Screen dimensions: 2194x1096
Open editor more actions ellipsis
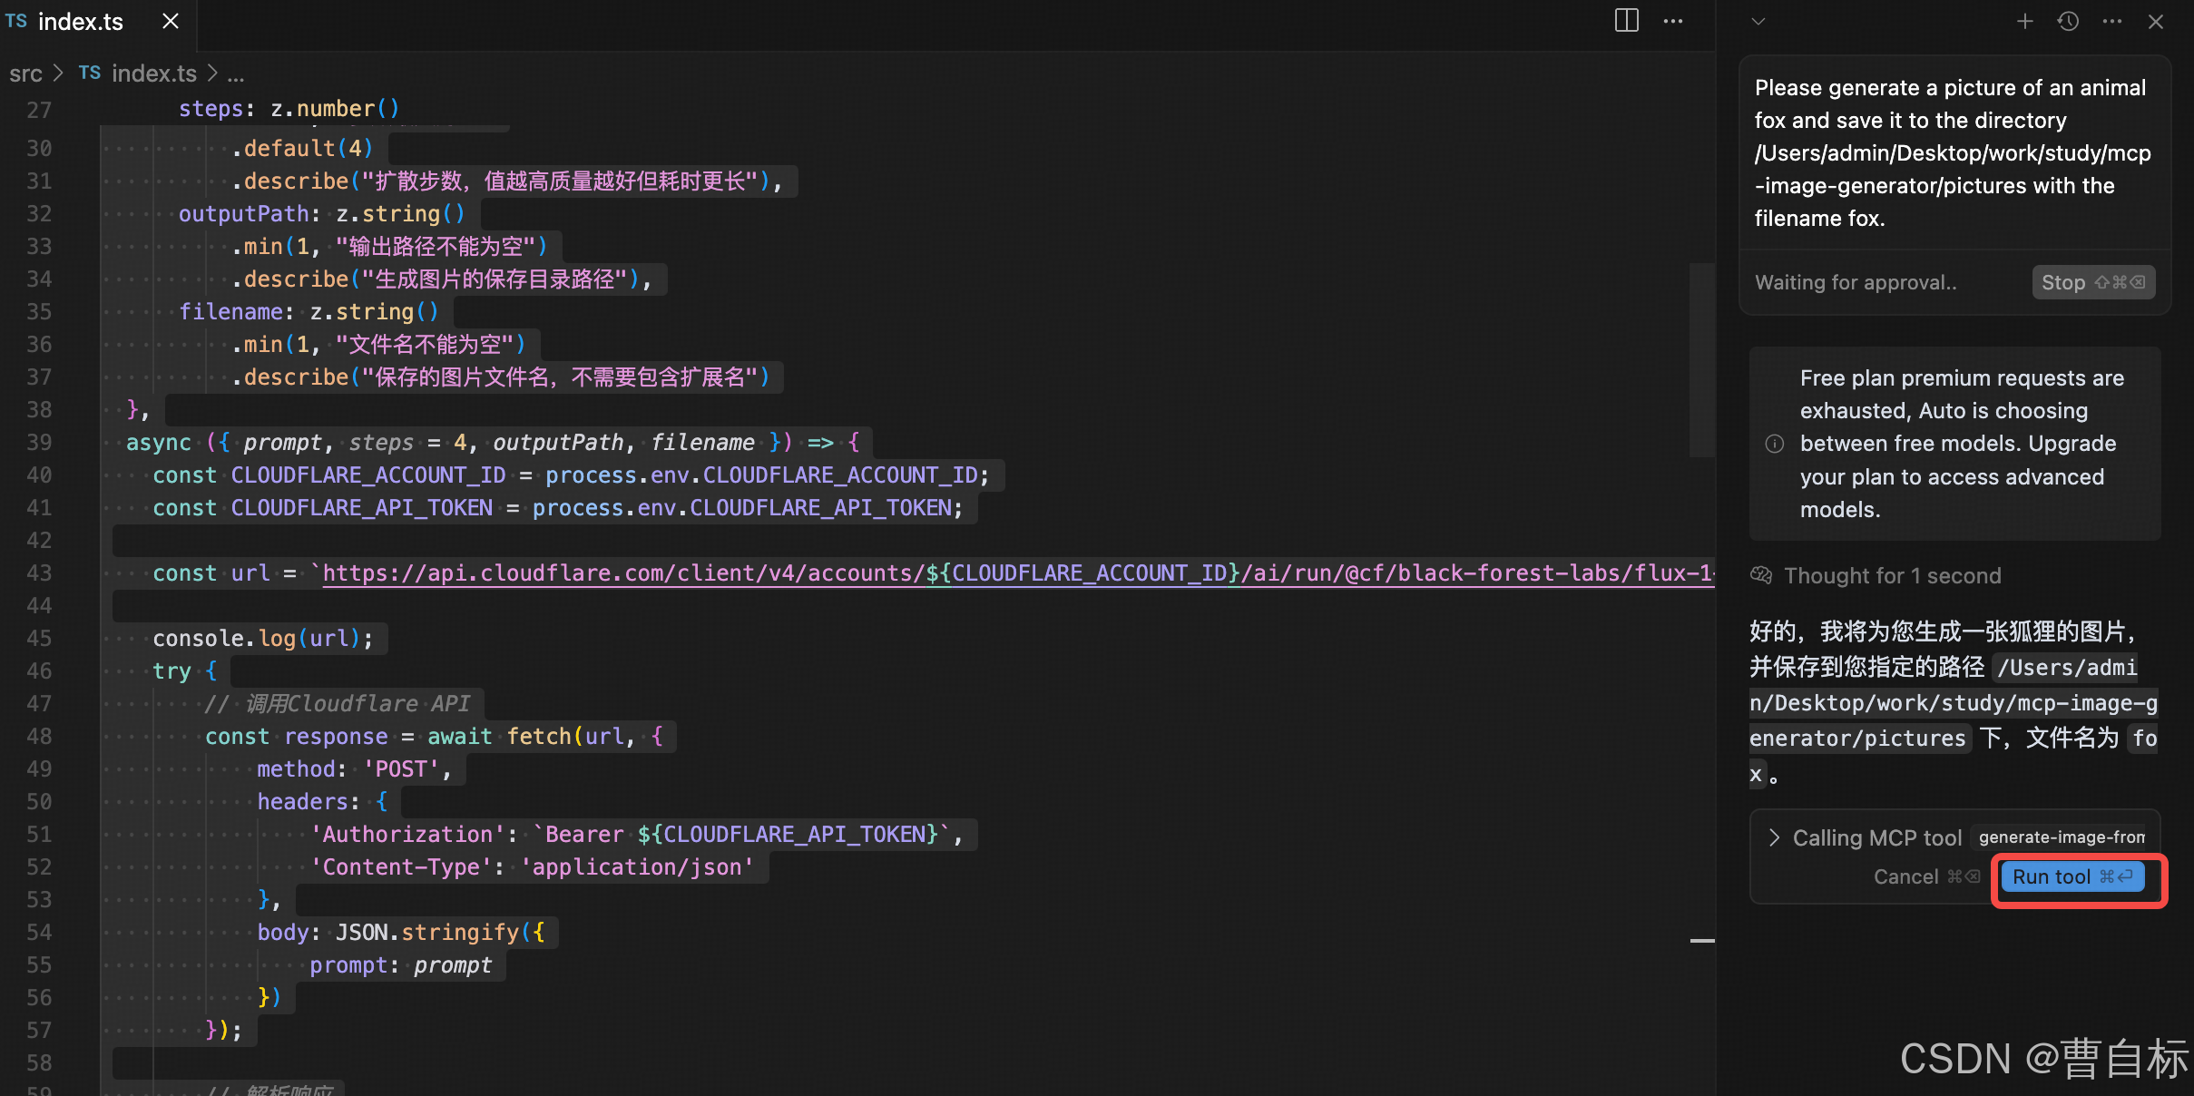(1673, 21)
